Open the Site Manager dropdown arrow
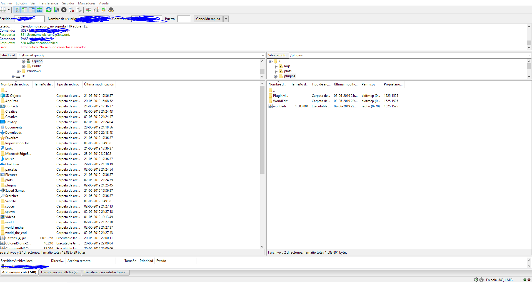The image size is (532, 283). click(x=9, y=10)
